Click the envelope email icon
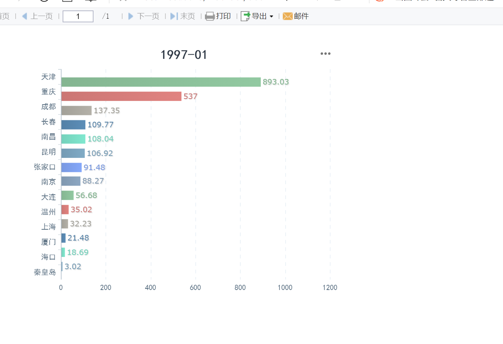 [x=288, y=16]
